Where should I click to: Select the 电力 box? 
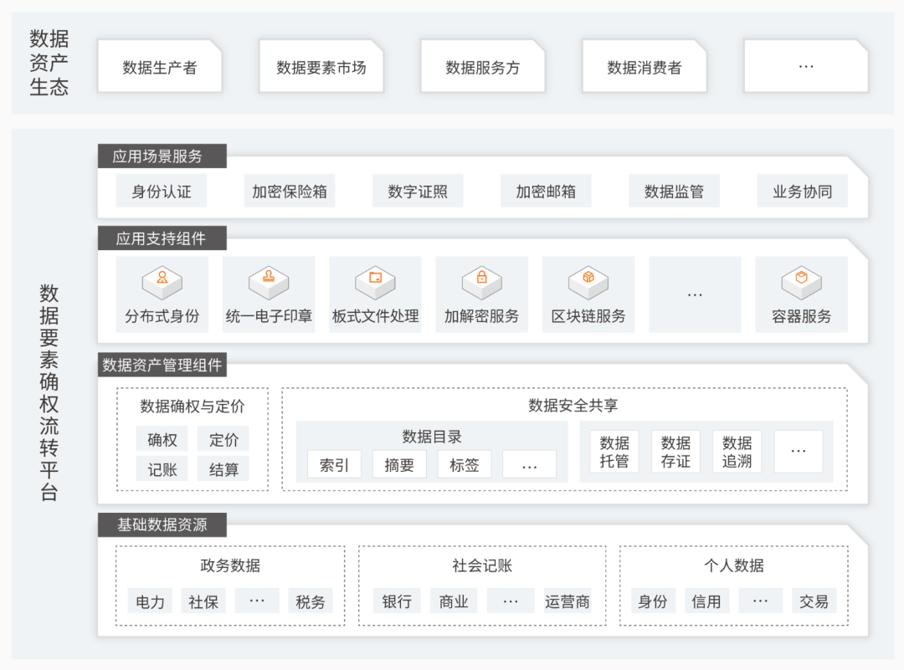pos(151,601)
